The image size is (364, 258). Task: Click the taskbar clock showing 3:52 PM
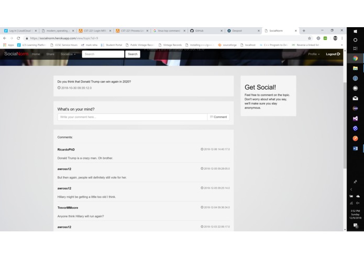pyautogui.click(x=355, y=214)
